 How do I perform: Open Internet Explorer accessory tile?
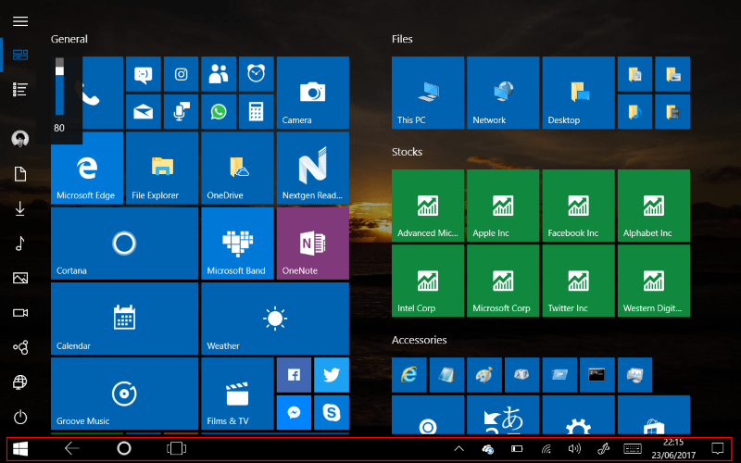coord(409,375)
